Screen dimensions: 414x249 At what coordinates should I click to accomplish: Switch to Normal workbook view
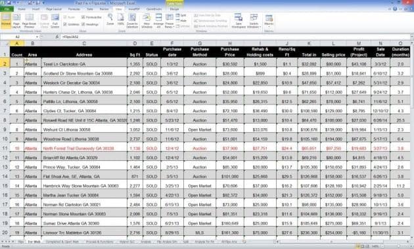(x=5, y=20)
